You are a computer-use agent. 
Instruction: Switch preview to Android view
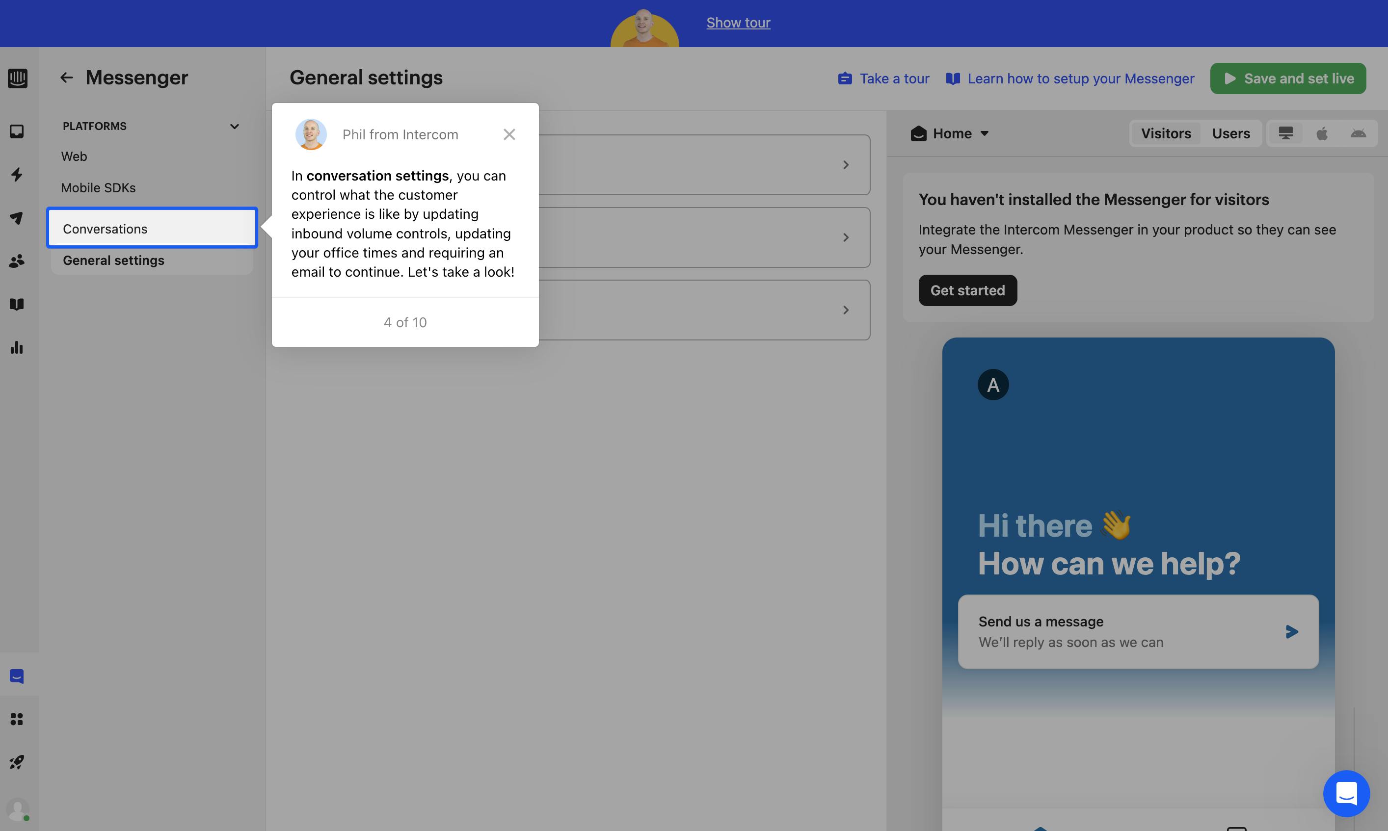1359,133
